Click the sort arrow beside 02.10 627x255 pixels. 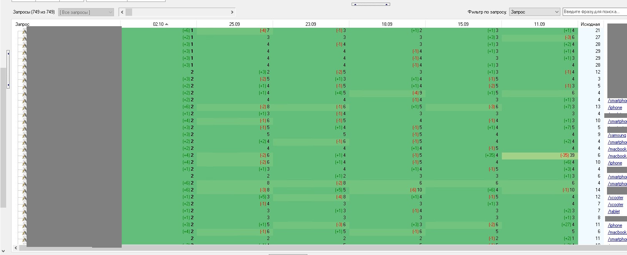pyautogui.click(x=167, y=24)
